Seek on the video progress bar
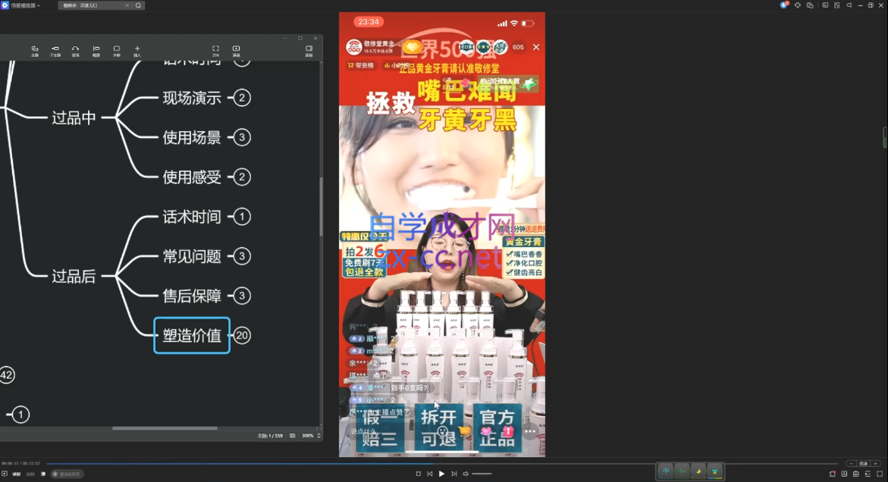This screenshot has height=482, width=888. pos(442,463)
